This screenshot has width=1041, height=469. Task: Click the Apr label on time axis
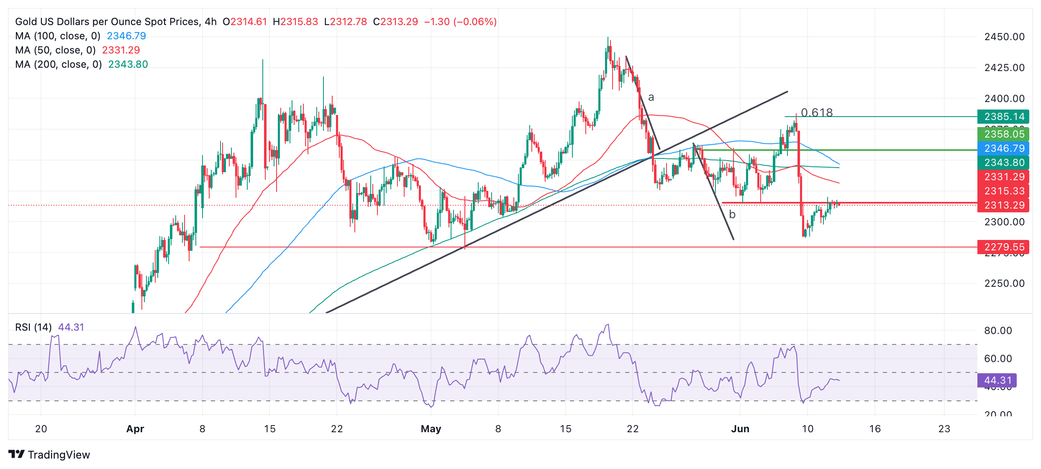point(135,429)
